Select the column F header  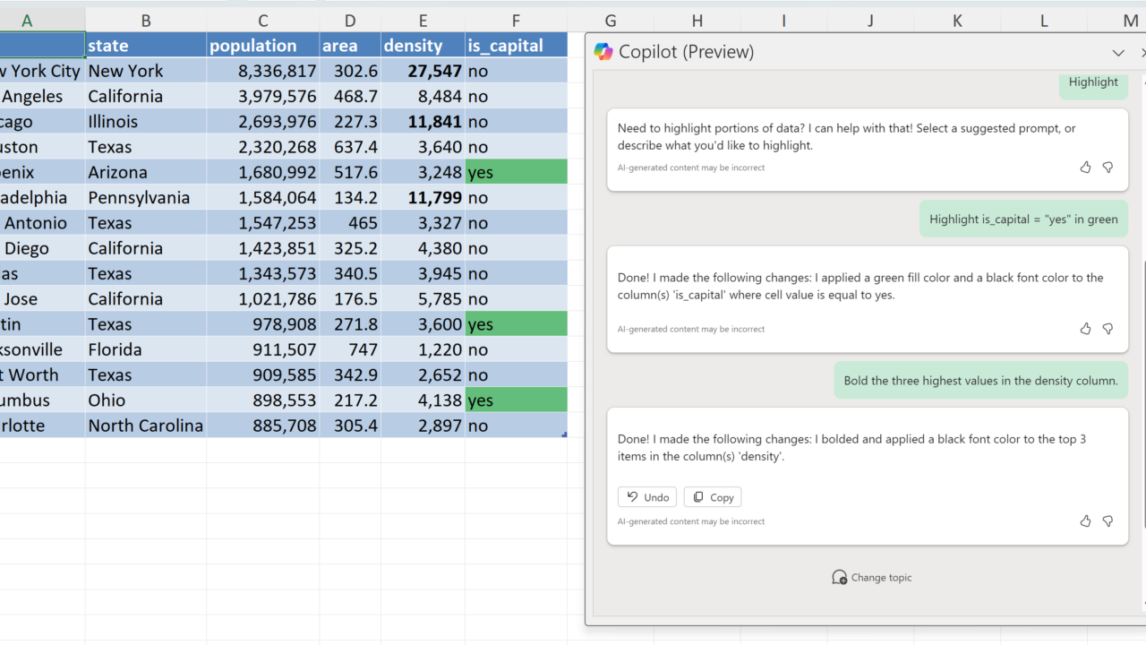pos(516,21)
